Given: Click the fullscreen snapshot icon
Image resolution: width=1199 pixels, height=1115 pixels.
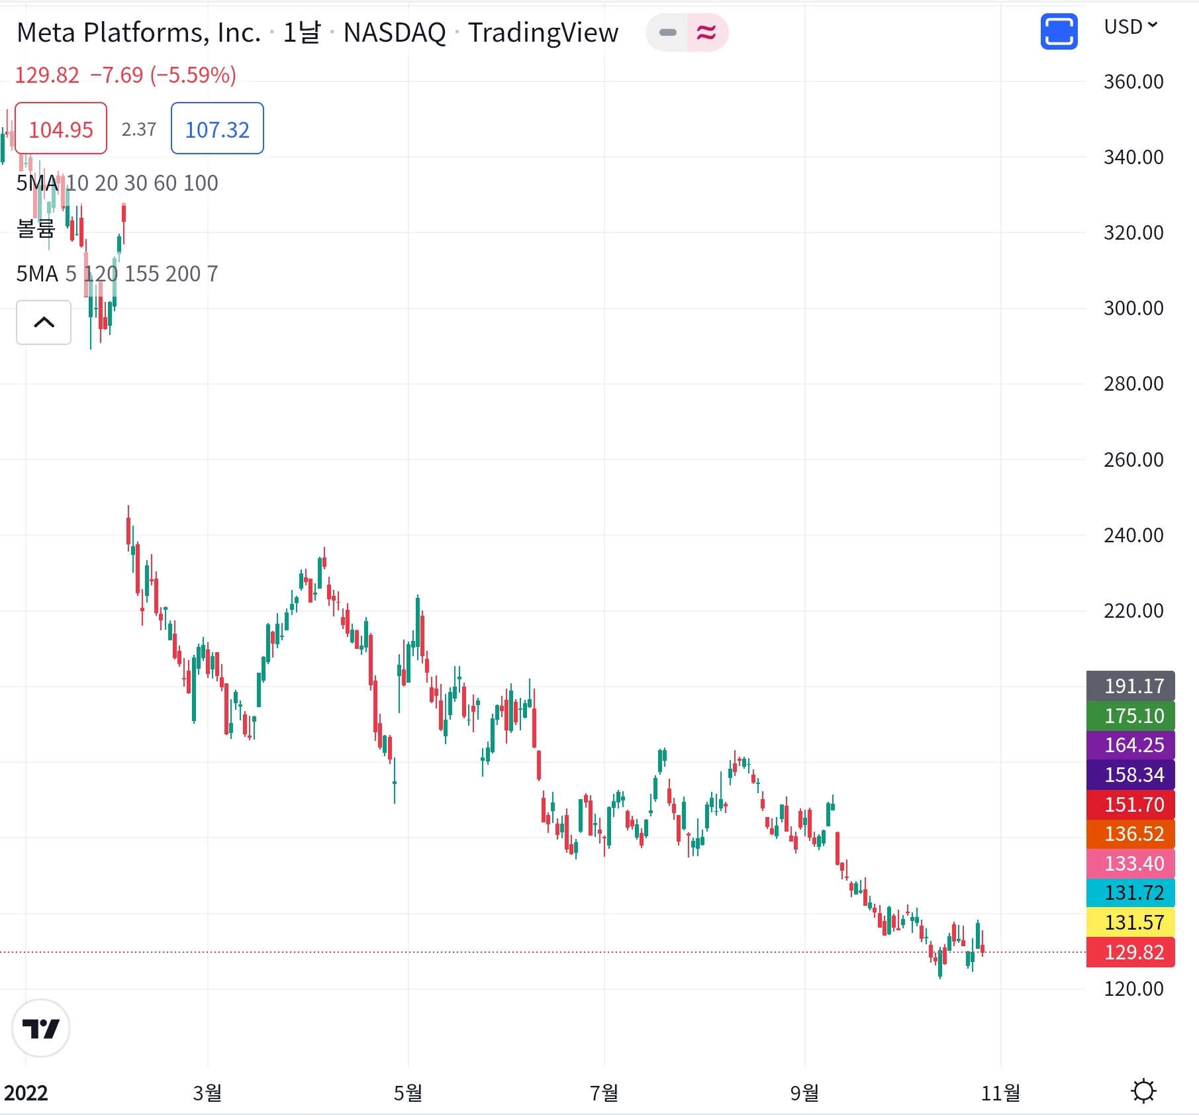Looking at the screenshot, I should click(x=1059, y=31).
